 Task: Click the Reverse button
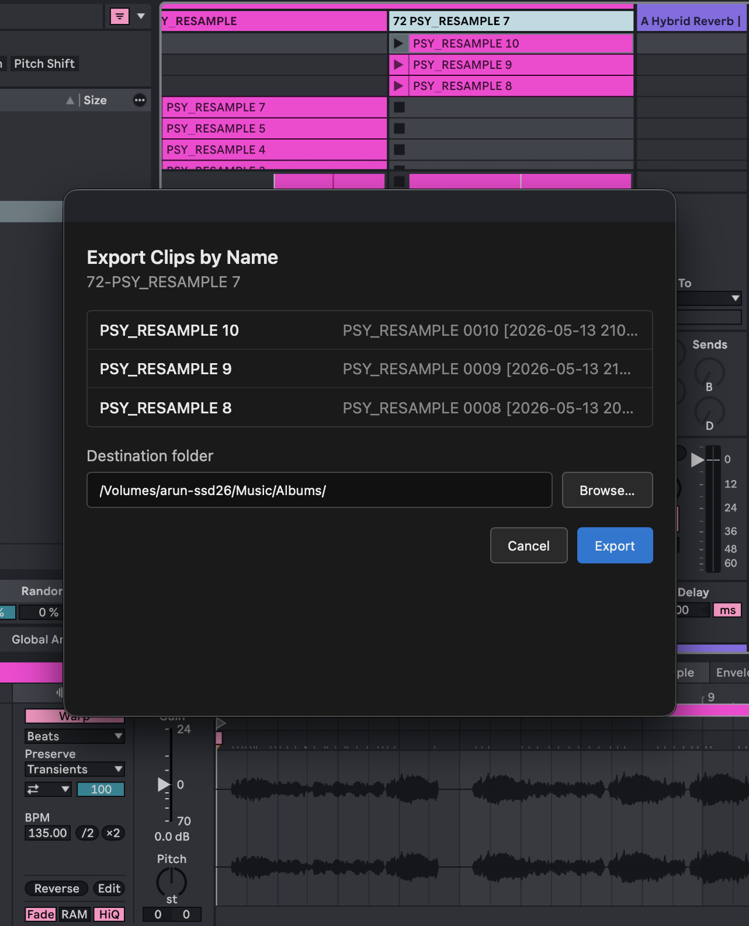point(57,889)
